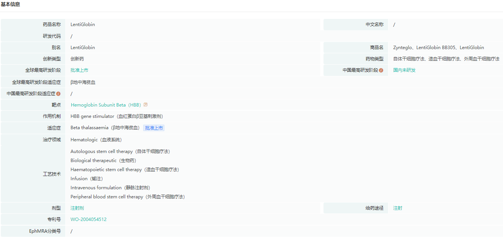The image size is (503, 238).
Task: Click the 创新类型 field label
Action: pyautogui.click(x=52, y=59)
